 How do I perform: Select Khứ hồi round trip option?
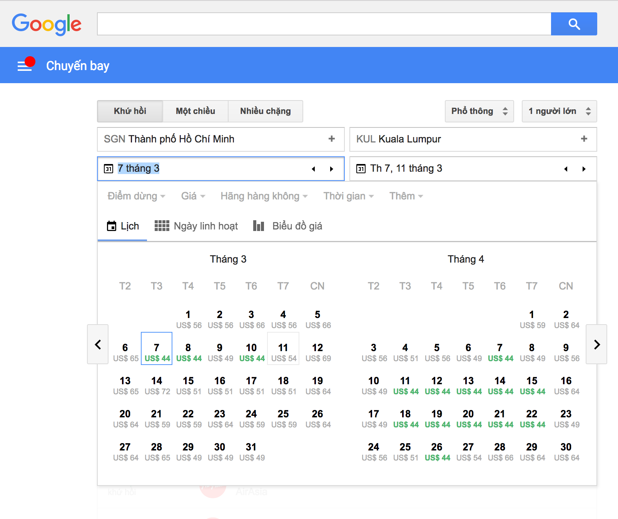point(130,111)
